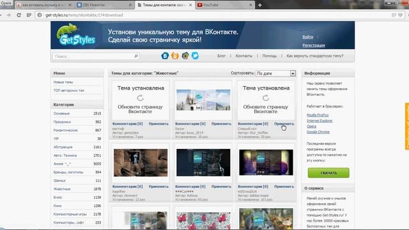The width and height of the screenshot is (409, 230).
Task: Click the search magnifier icon in site search
Action: coord(136,56)
